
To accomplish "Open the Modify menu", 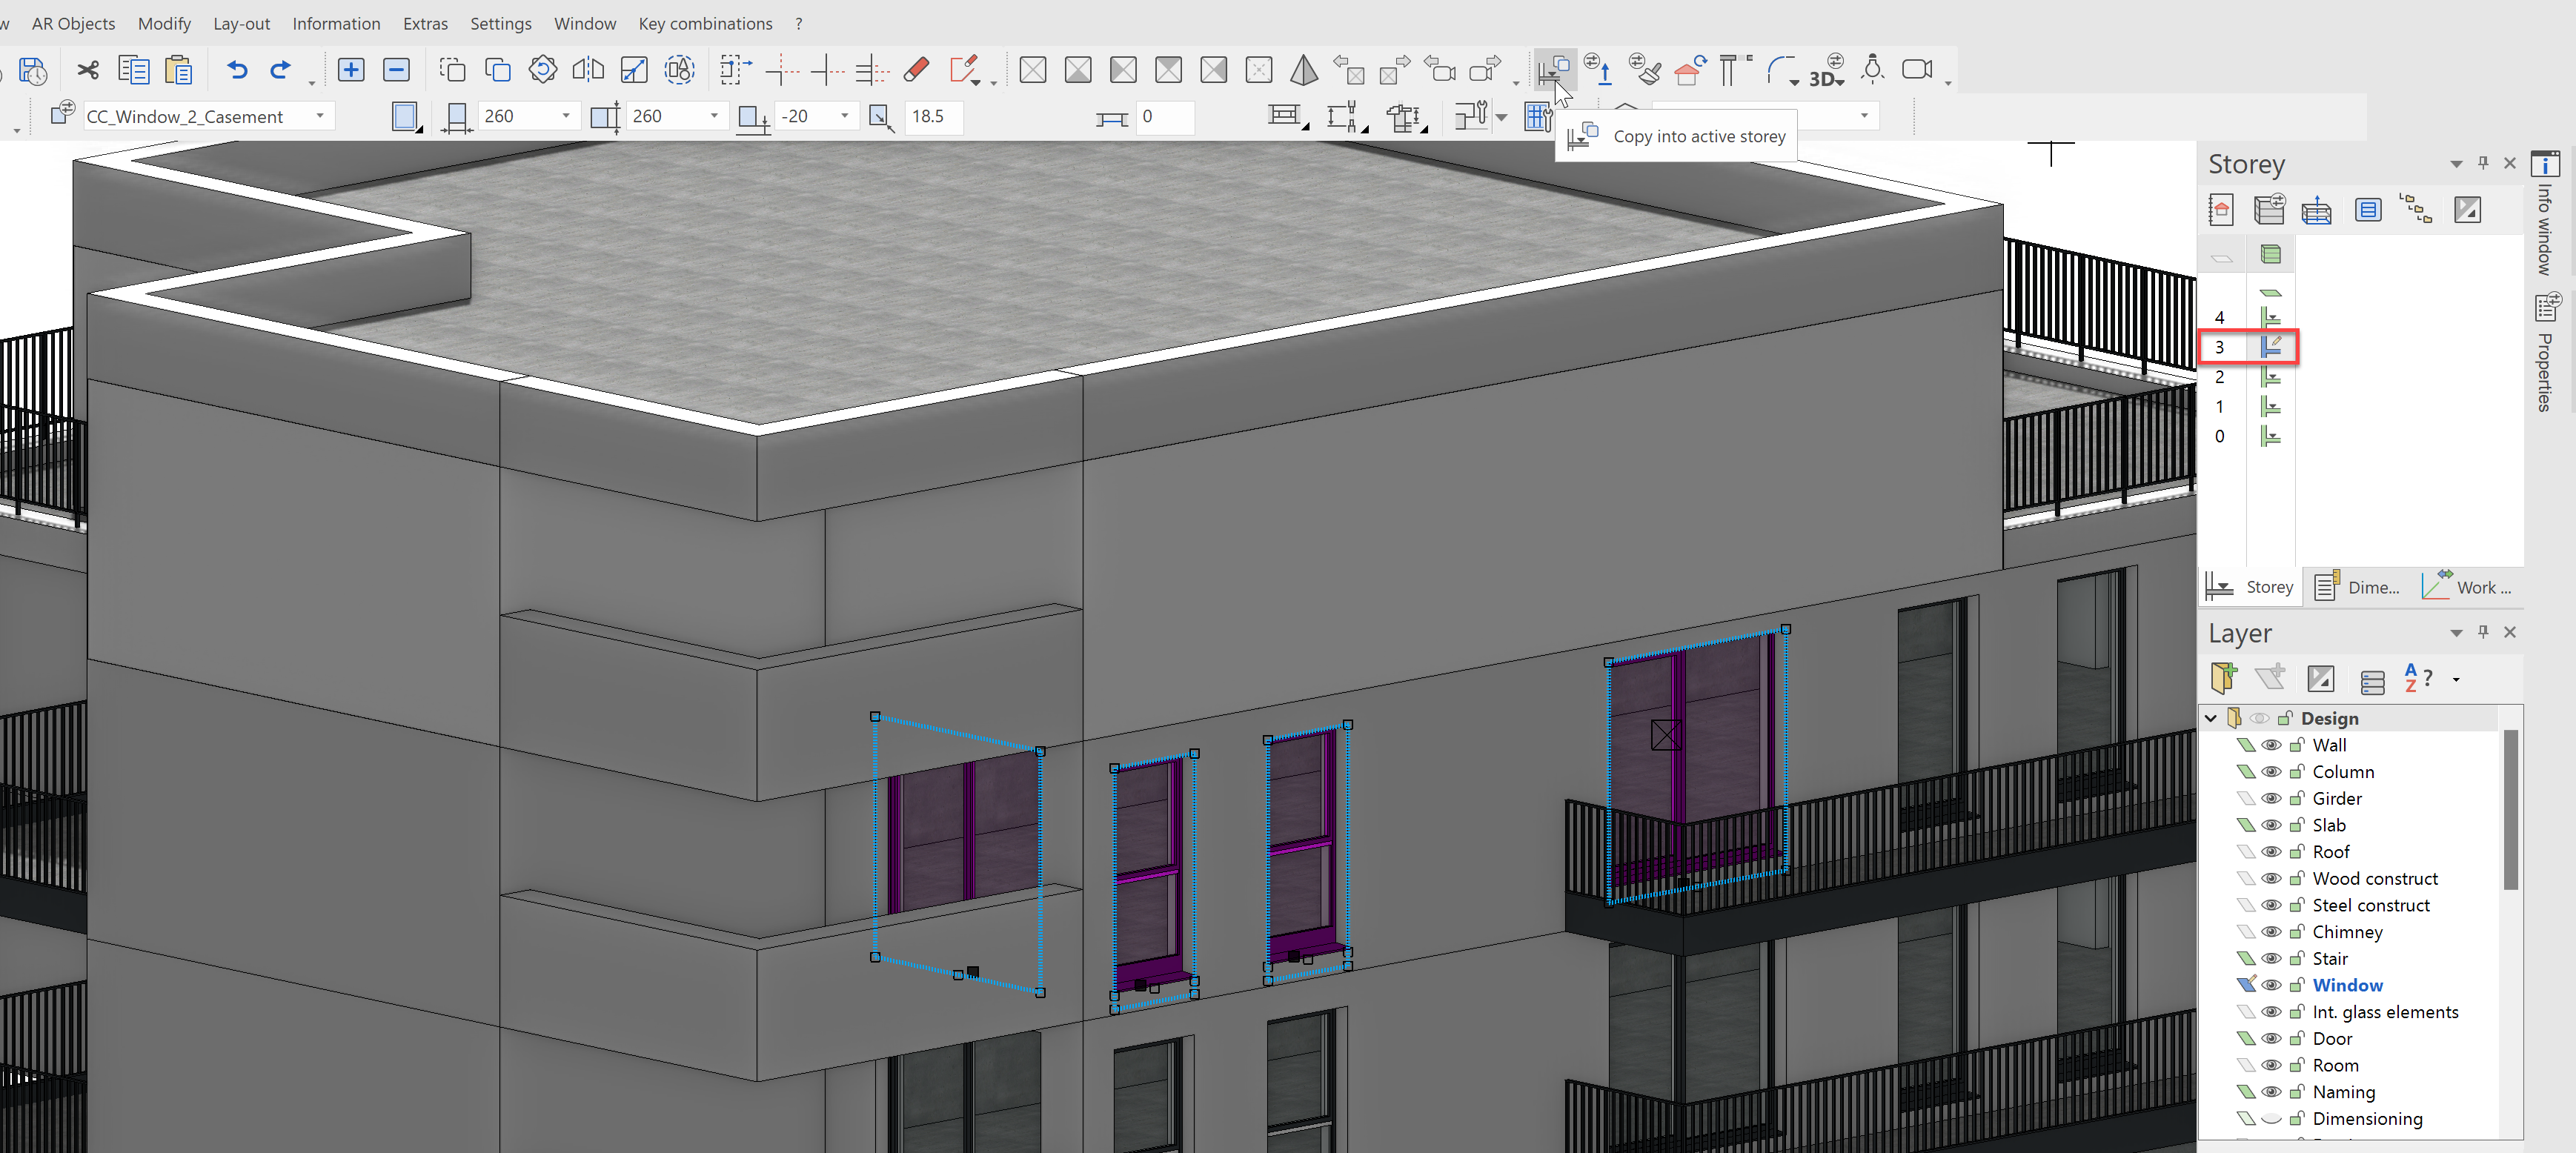I will [164, 23].
